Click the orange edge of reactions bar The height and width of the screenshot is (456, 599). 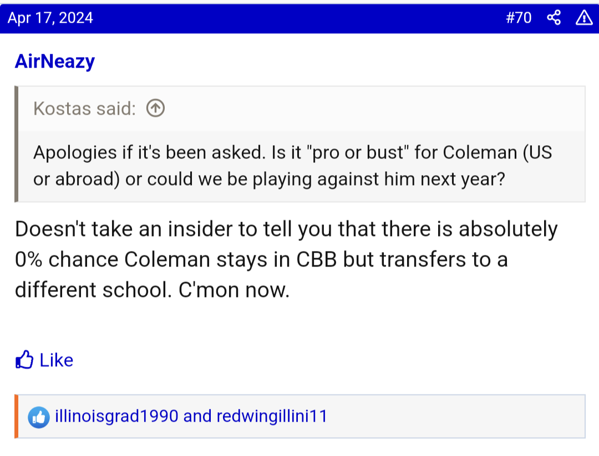click(x=17, y=416)
